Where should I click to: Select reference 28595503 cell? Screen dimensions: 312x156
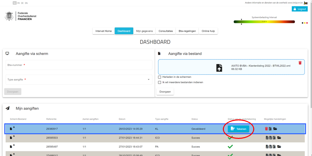52,138
